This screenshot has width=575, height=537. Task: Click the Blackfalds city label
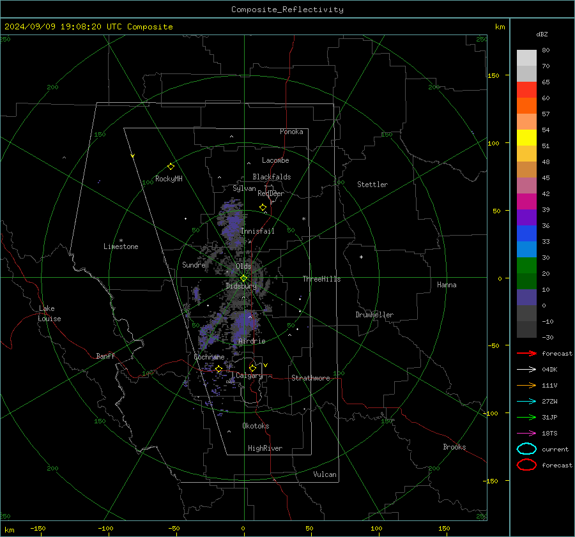(x=272, y=177)
